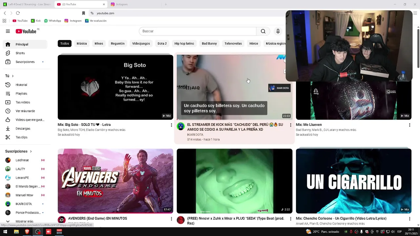This screenshot has width=420, height=236.
Task: Select the Dota 2 filter chip
Action: click(162, 44)
